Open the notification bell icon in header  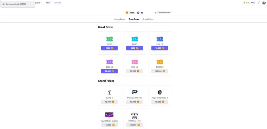pyautogui.click(x=259, y=2)
